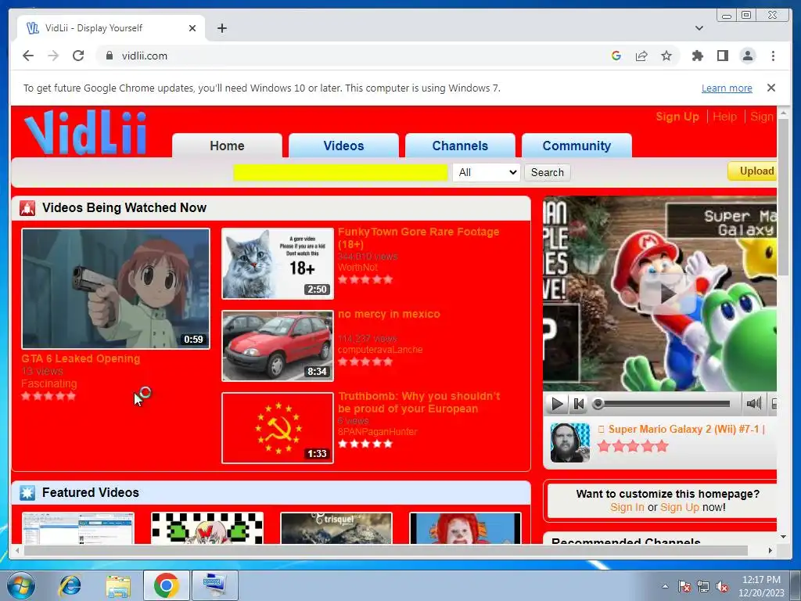Open the Channels tab
The width and height of the screenshot is (801, 601).
(x=460, y=146)
